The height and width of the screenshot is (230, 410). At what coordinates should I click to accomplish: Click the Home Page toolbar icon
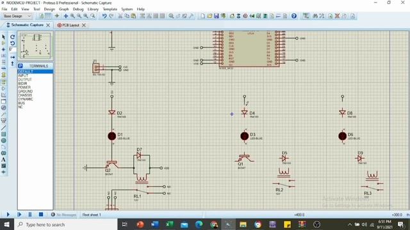click(x=232, y=16)
